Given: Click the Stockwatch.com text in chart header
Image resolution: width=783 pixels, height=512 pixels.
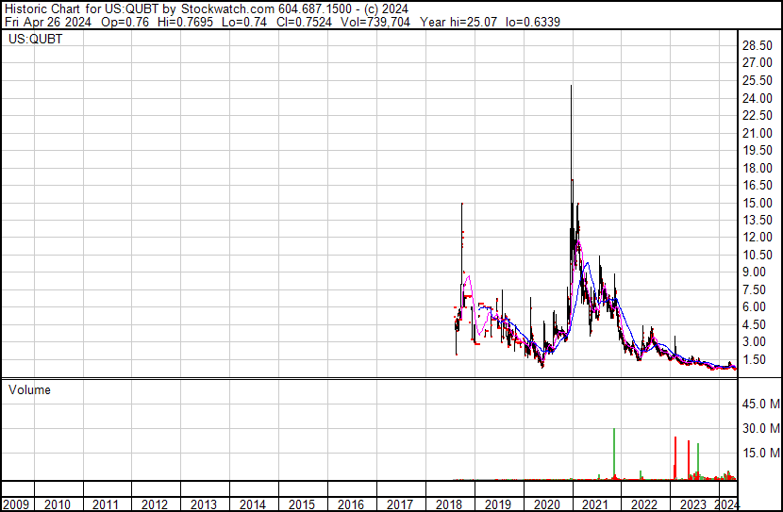Looking at the screenshot, I should click(x=228, y=8).
